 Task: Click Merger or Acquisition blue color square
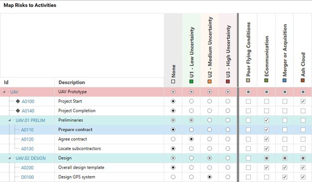pos(285,81)
